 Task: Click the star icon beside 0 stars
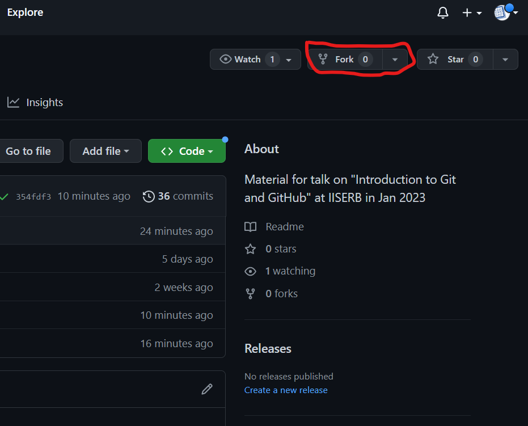point(250,249)
